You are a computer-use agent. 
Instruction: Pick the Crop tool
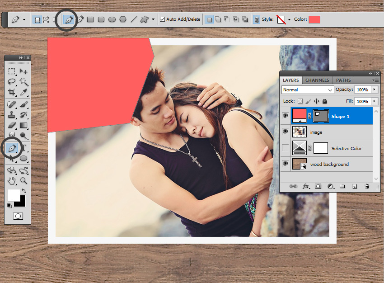12,92
